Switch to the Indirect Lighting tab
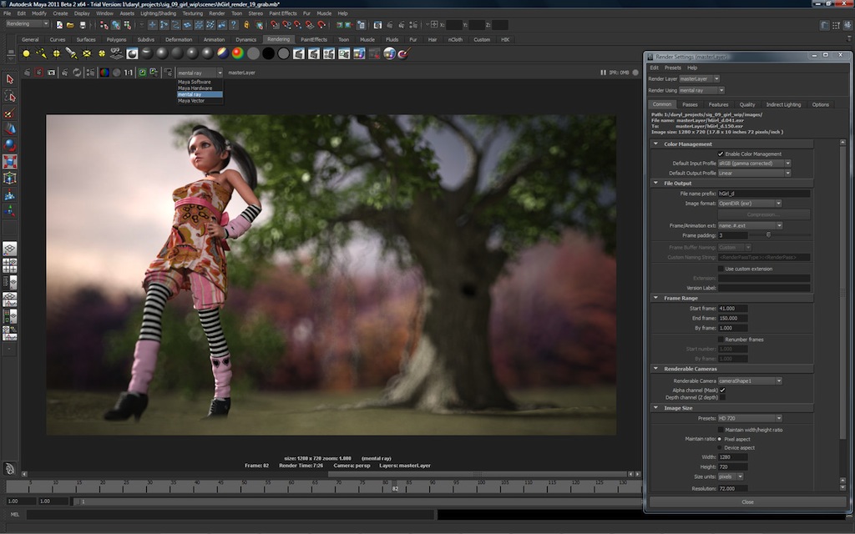Image resolution: width=855 pixels, height=534 pixels. (x=783, y=104)
